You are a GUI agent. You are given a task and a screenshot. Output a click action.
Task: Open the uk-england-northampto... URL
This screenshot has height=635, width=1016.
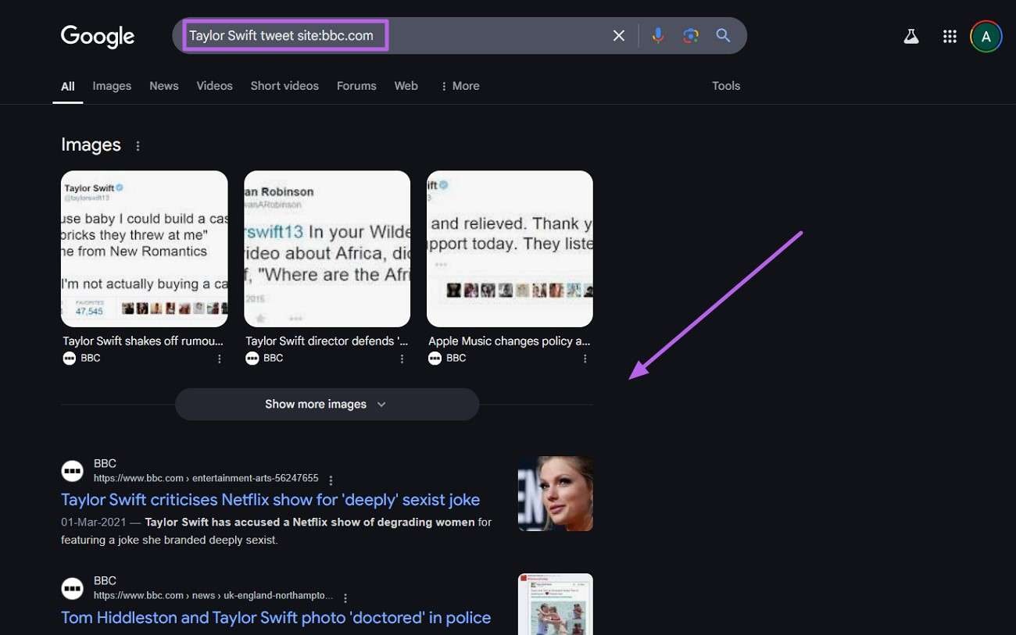[x=213, y=595]
